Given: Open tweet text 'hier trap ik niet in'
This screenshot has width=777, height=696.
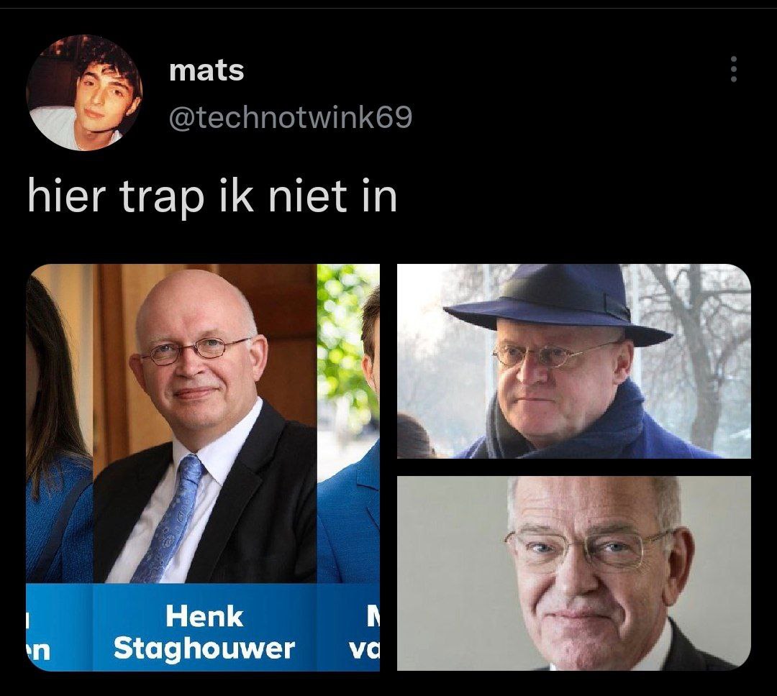Looking at the screenshot, I should tap(212, 197).
